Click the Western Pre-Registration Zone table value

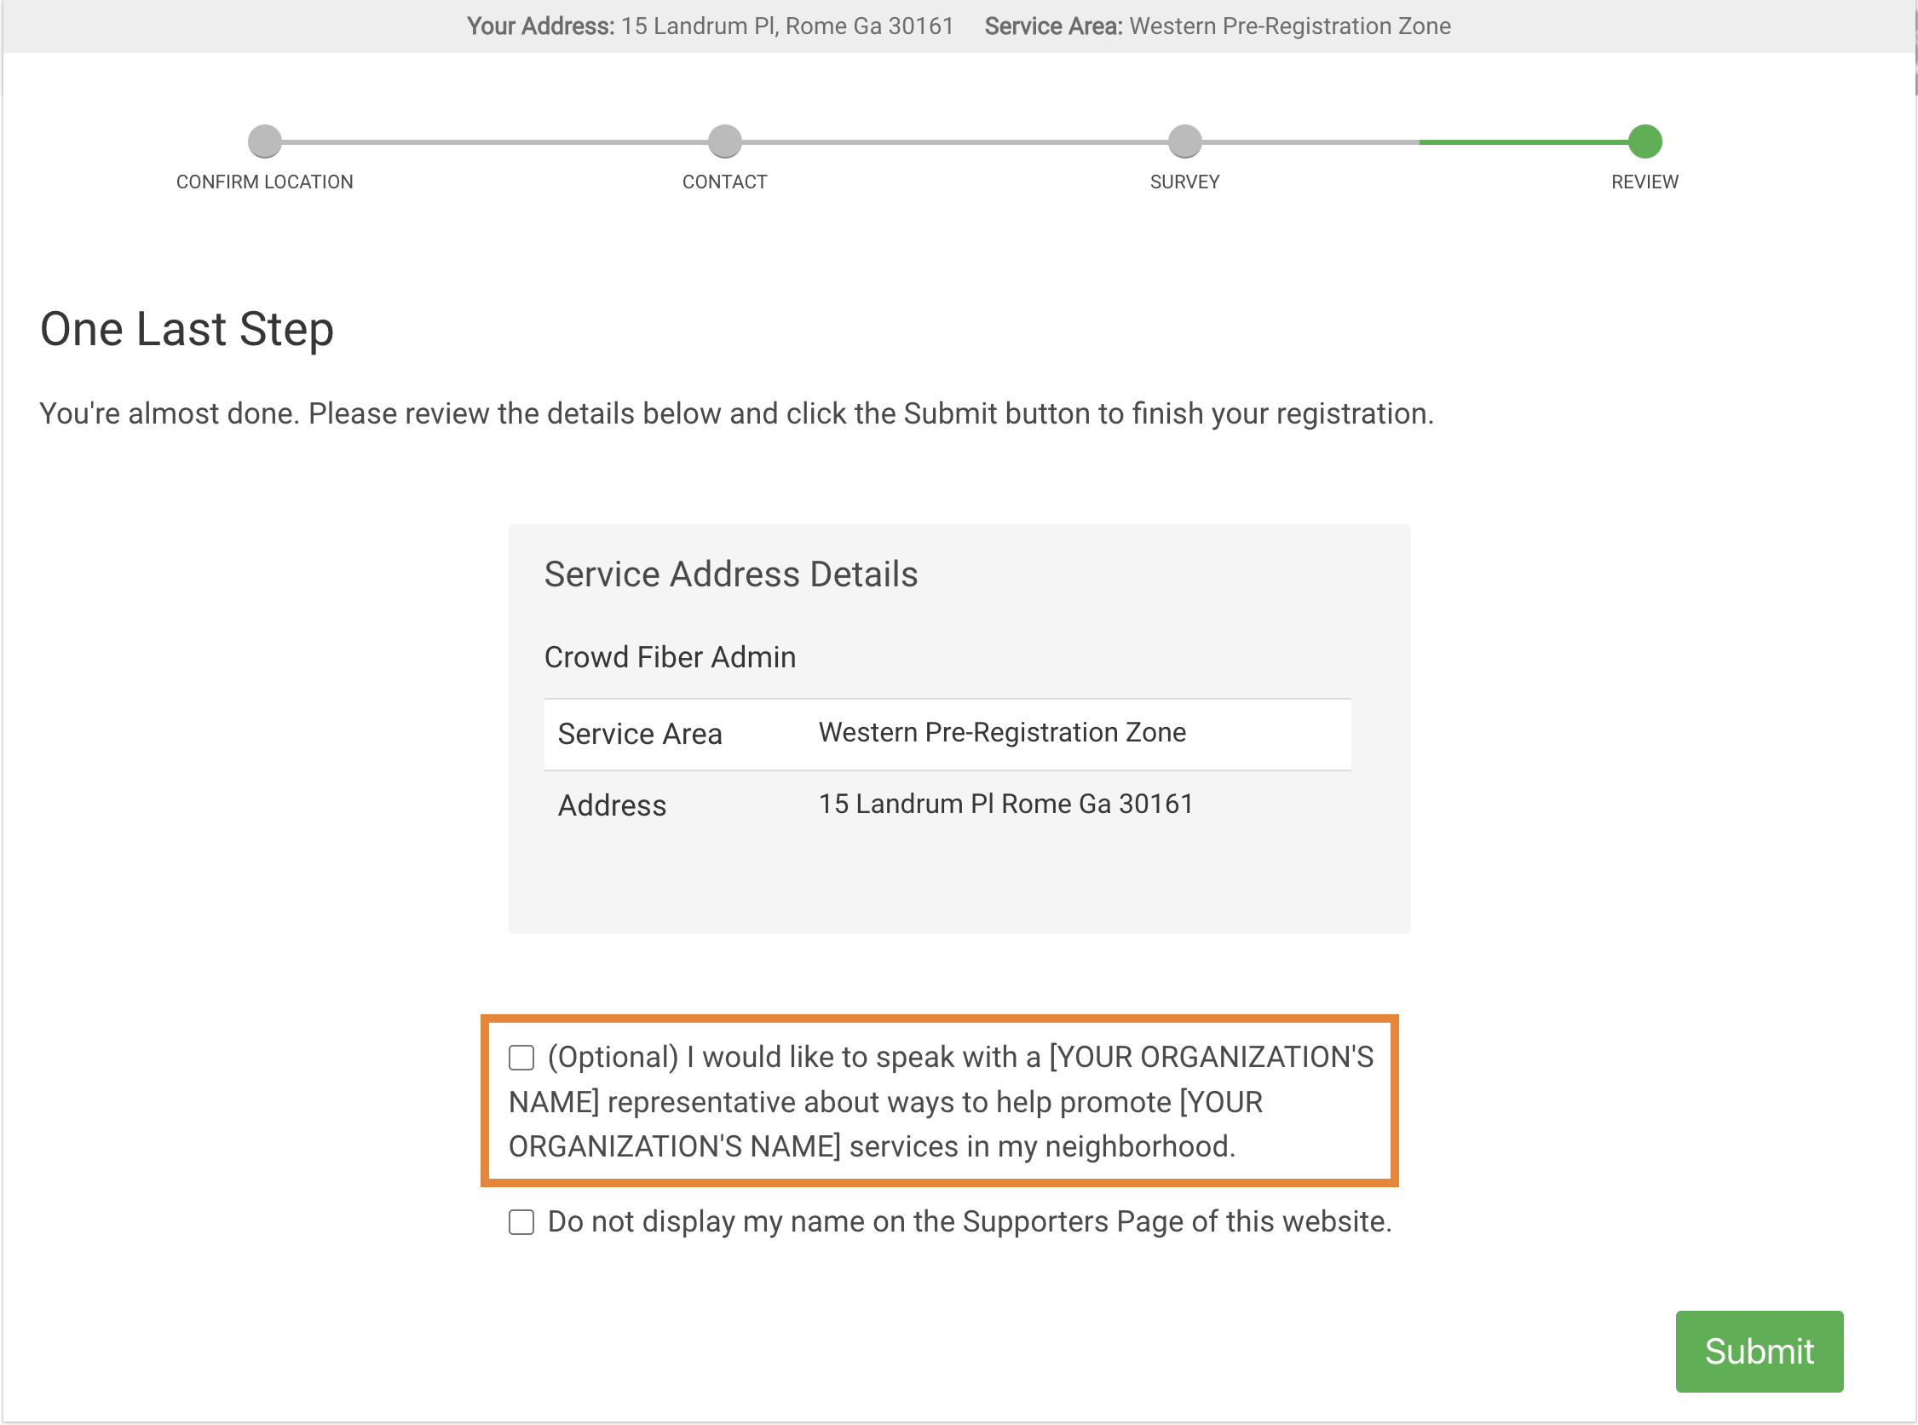pyautogui.click(x=1001, y=732)
